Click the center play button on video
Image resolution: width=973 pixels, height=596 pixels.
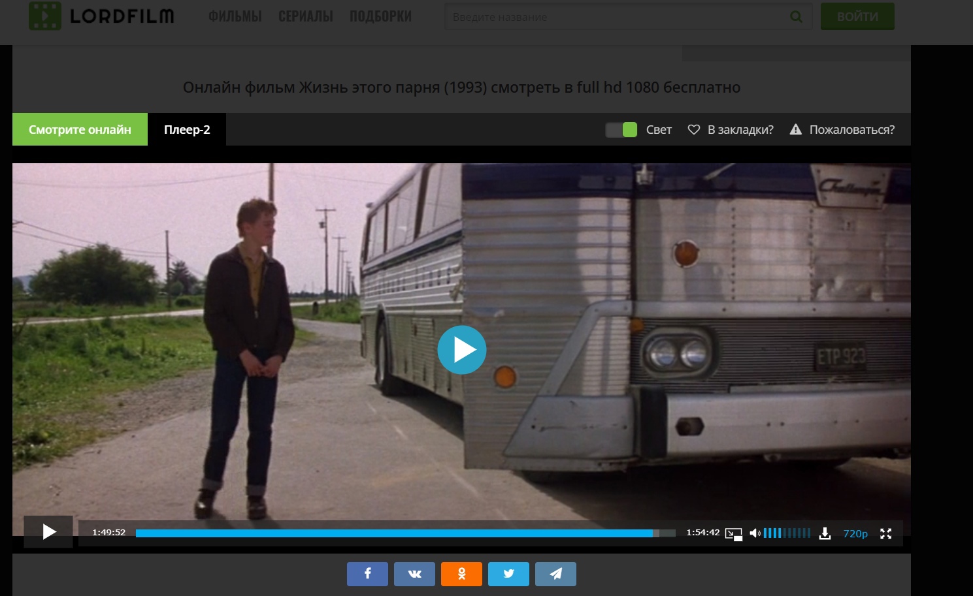tap(462, 350)
